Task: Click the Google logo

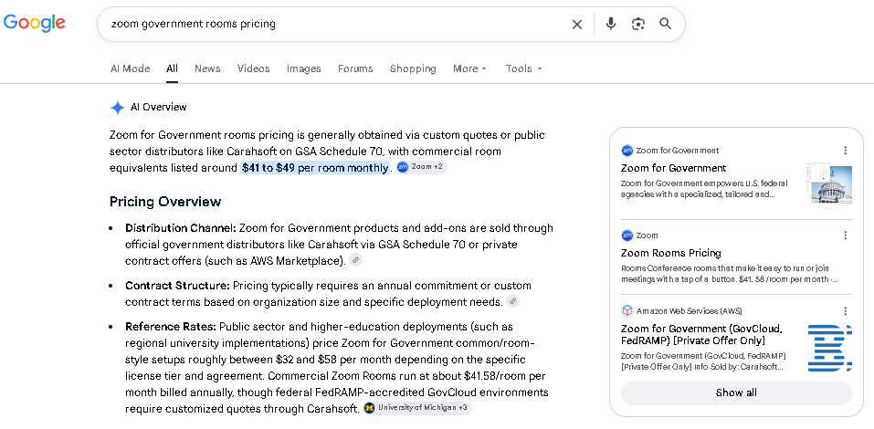Action: [x=34, y=23]
